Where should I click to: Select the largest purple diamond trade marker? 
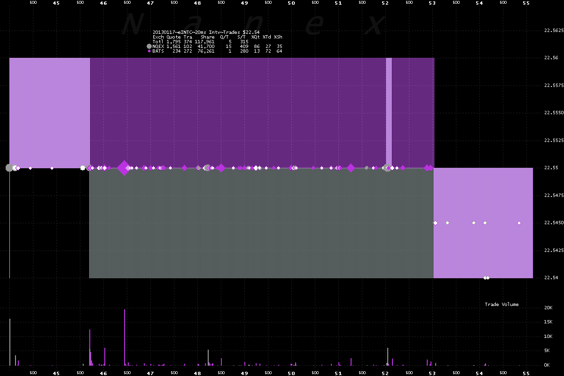124,168
